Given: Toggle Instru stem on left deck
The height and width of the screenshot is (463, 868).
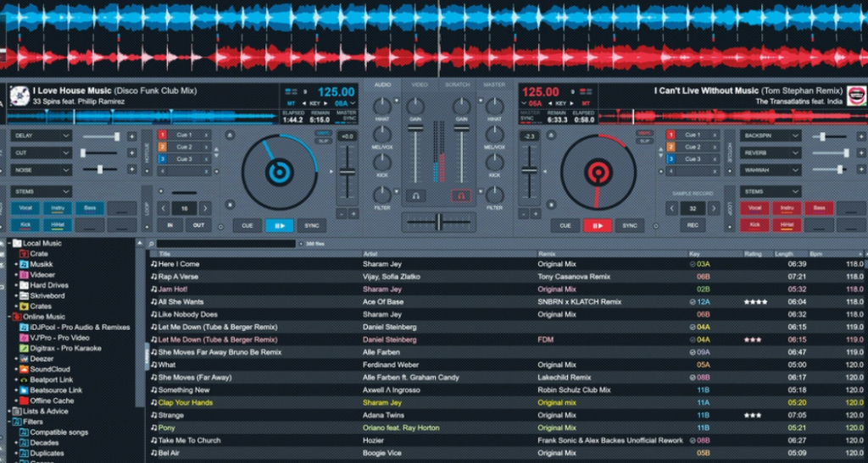Looking at the screenshot, I should pyautogui.click(x=58, y=208).
